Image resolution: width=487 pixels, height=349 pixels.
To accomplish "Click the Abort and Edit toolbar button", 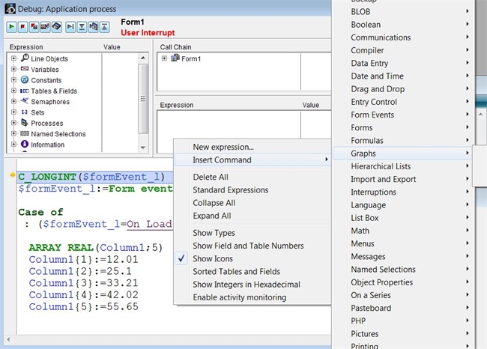I will (35, 26).
